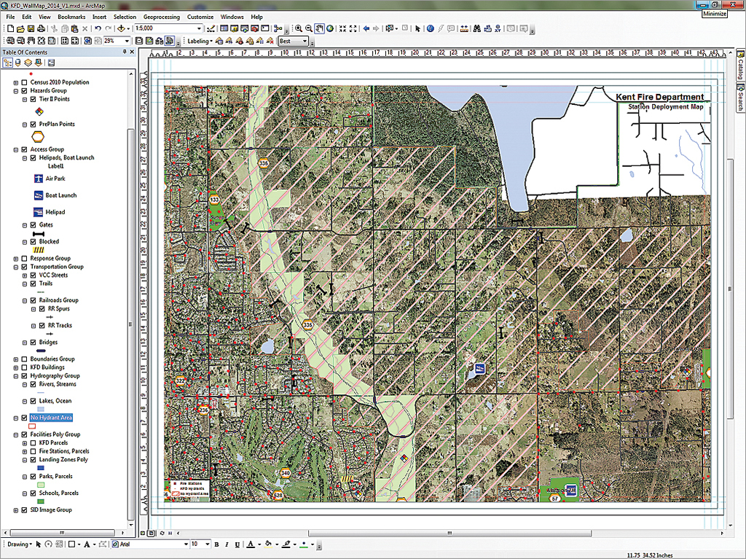Click the Save document icon
The width and height of the screenshot is (746, 559).
(x=31, y=28)
